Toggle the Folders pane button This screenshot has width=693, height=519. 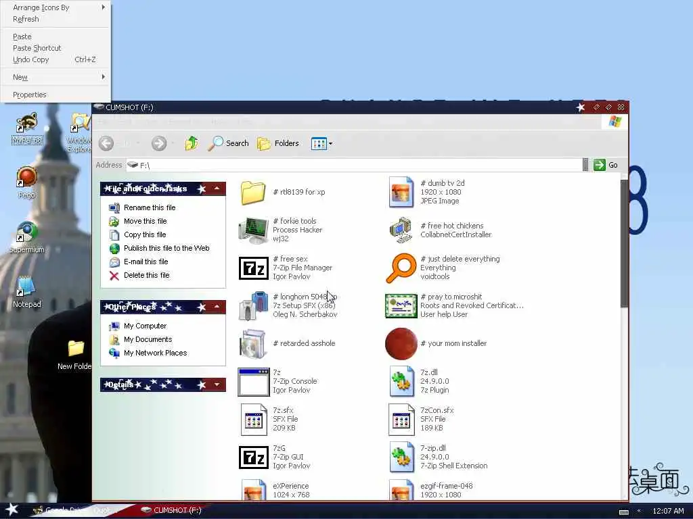point(278,143)
